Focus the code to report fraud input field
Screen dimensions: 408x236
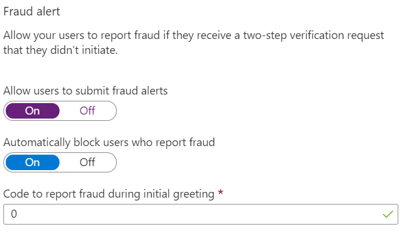point(195,214)
